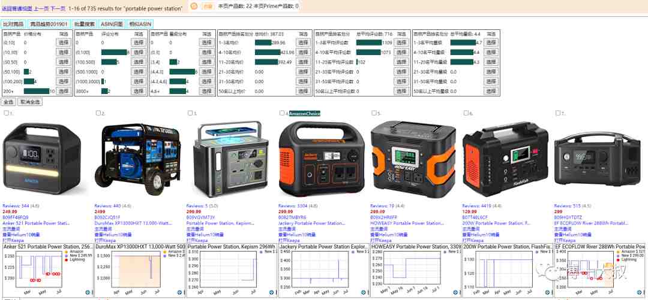This screenshot has height=300, width=648.
Task: Open the 相似ASIN tab
Action: 140,24
